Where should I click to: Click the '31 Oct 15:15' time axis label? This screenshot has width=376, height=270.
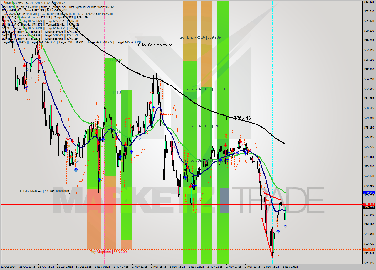point(47,267)
